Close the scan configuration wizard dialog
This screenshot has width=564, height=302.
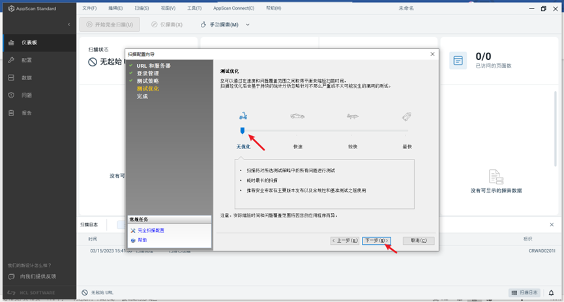tap(432, 54)
